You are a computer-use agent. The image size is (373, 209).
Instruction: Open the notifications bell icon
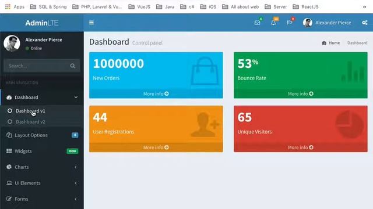(273, 23)
